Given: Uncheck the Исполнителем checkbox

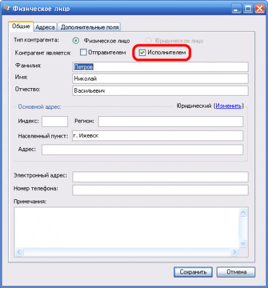Looking at the screenshot, I should coord(142,52).
